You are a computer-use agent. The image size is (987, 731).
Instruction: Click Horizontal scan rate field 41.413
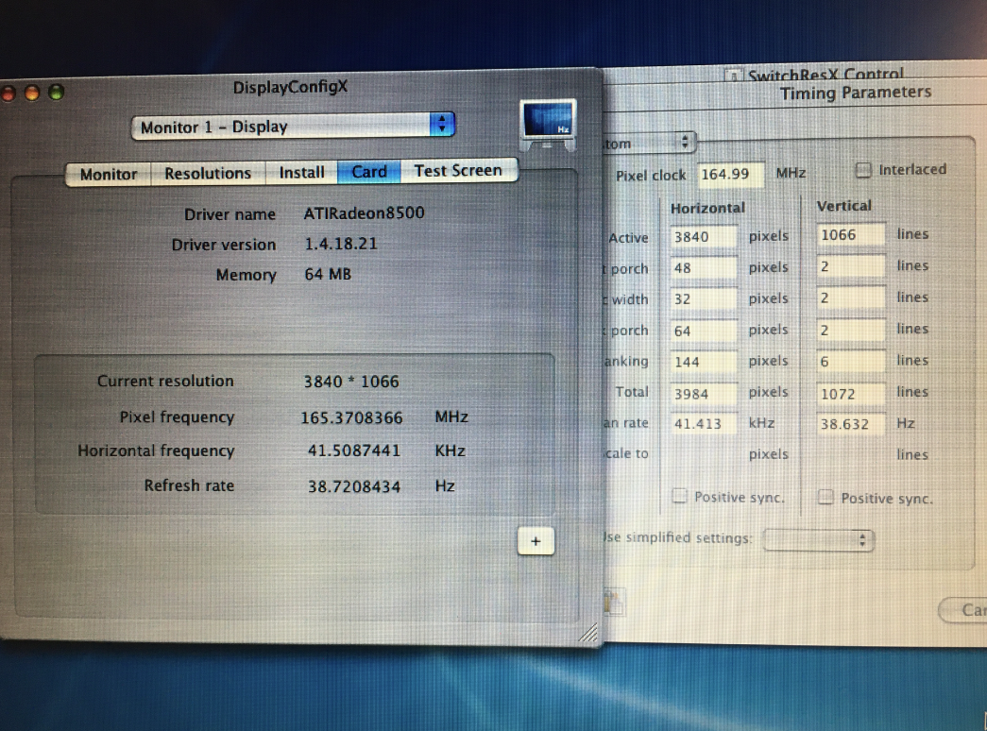pos(703,424)
